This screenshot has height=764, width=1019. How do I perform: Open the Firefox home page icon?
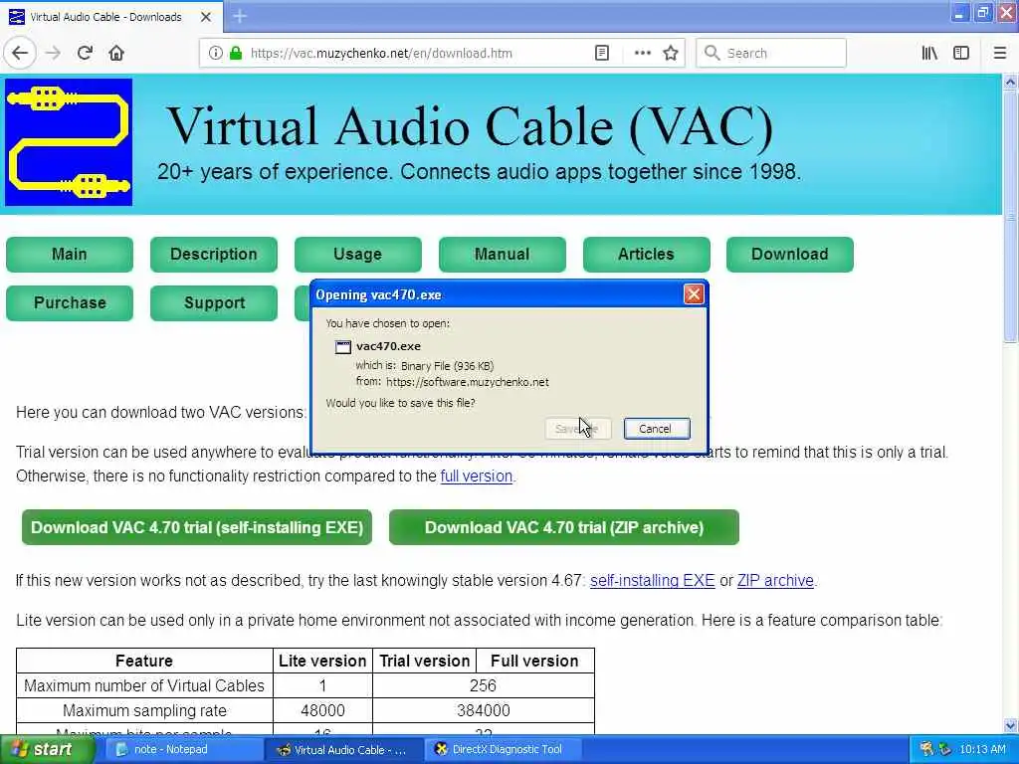[116, 53]
